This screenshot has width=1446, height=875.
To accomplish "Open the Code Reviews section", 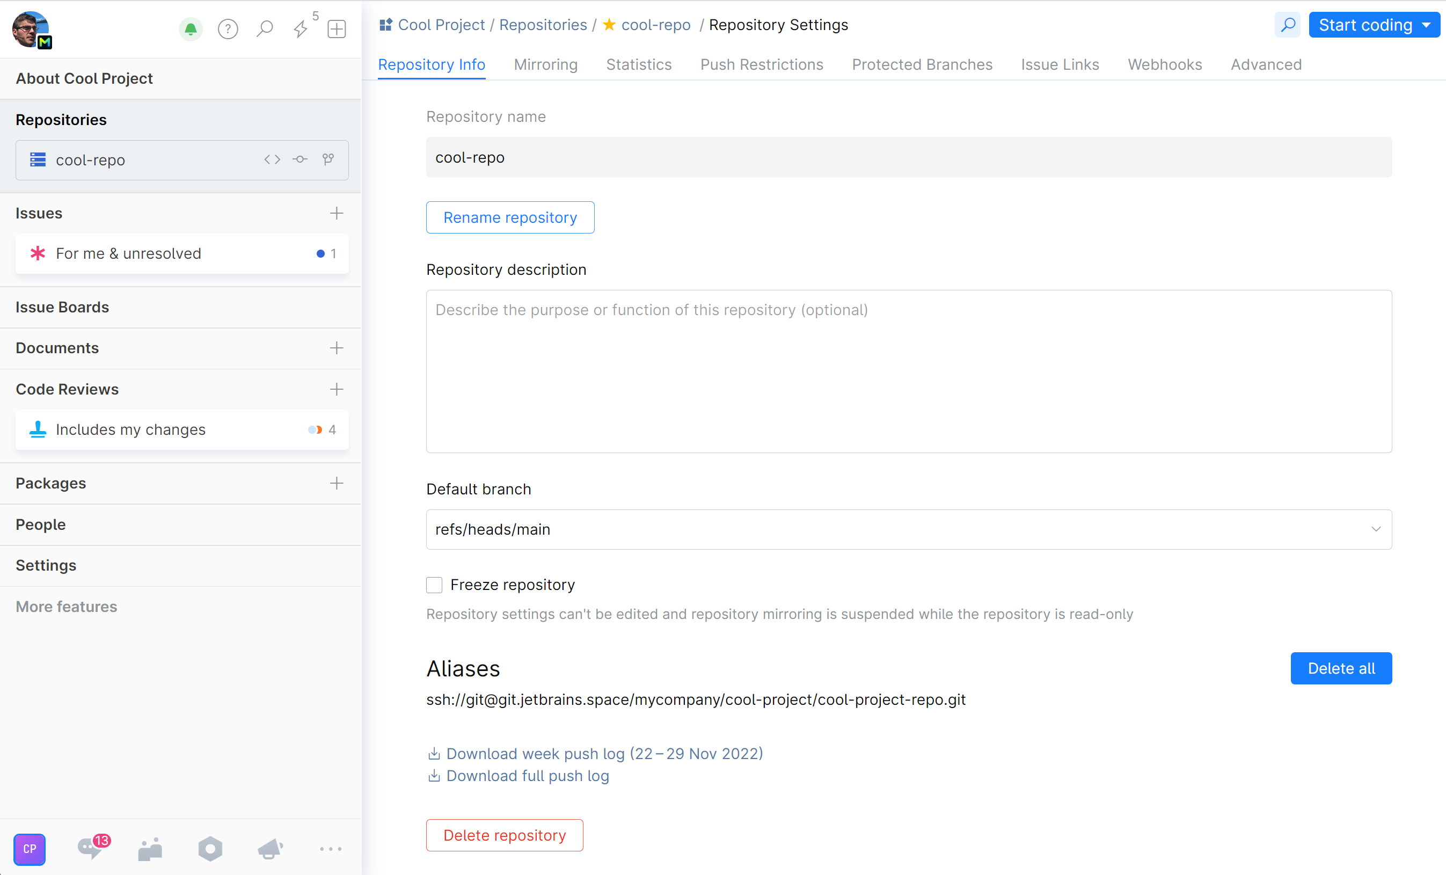I will point(67,390).
